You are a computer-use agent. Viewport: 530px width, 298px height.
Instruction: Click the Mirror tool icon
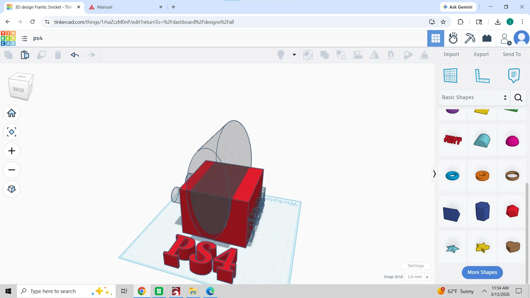[x=375, y=55]
